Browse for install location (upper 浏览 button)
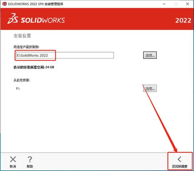The width and height of the screenshot is (194, 171). (x=150, y=55)
